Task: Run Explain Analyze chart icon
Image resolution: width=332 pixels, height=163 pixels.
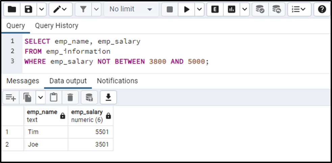Action: tap(231, 9)
